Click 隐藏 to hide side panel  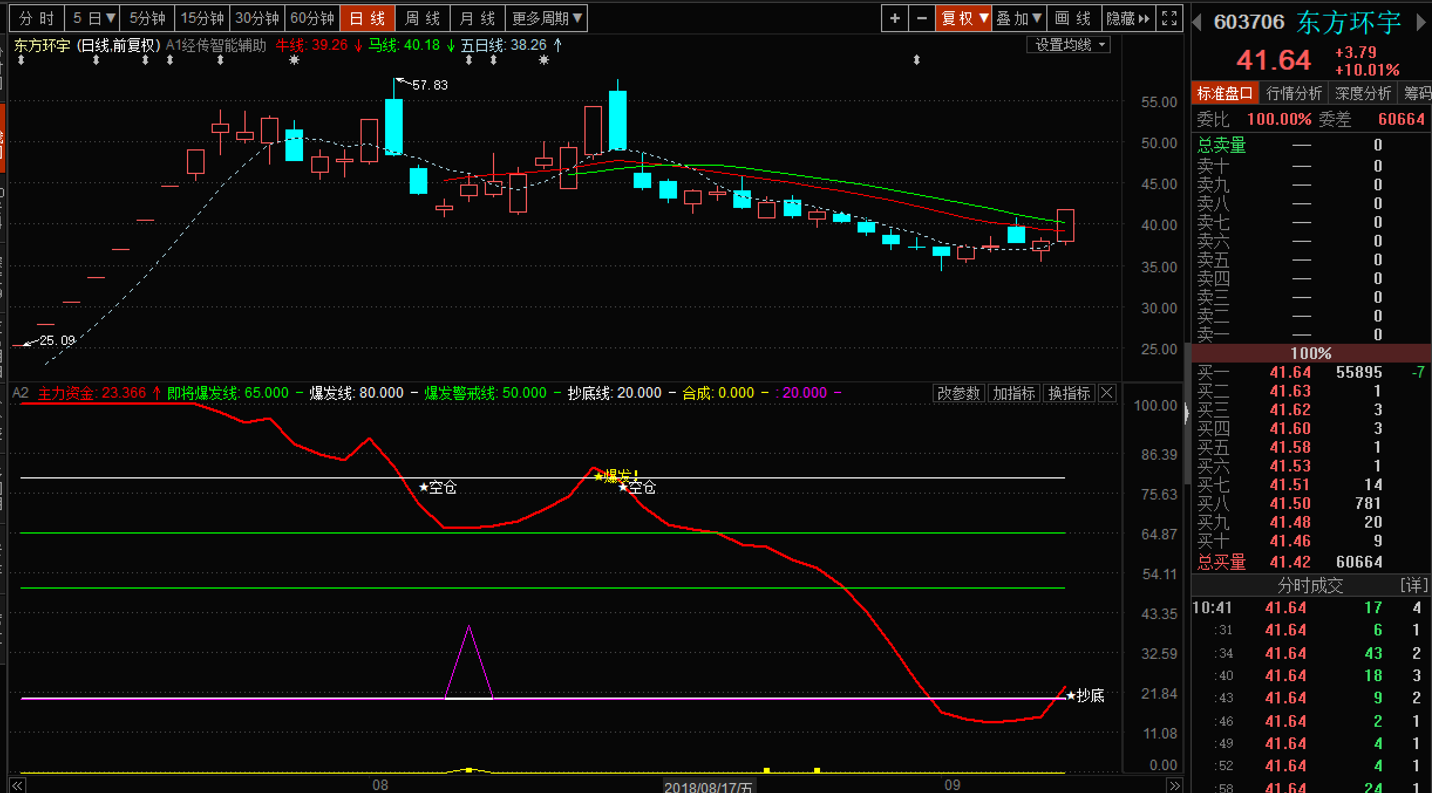point(1128,19)
